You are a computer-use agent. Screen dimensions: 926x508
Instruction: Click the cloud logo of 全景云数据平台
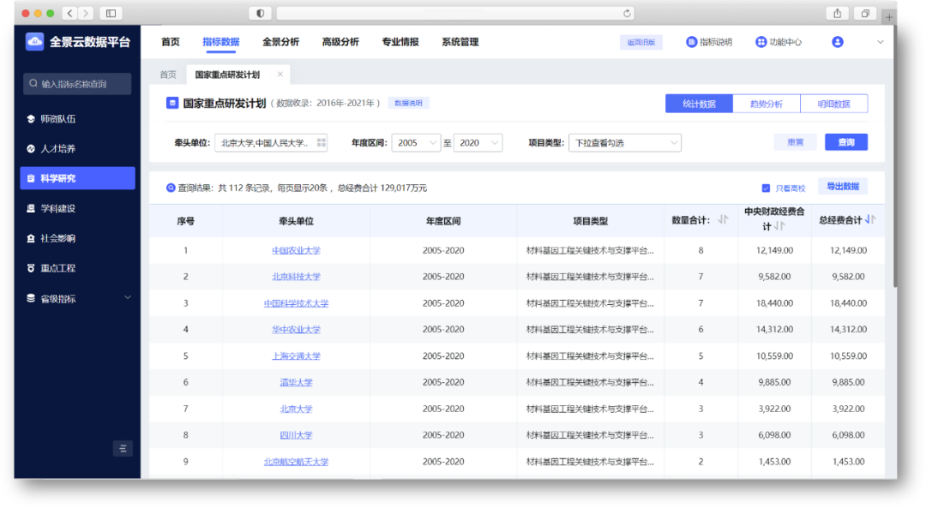point(35,42)
